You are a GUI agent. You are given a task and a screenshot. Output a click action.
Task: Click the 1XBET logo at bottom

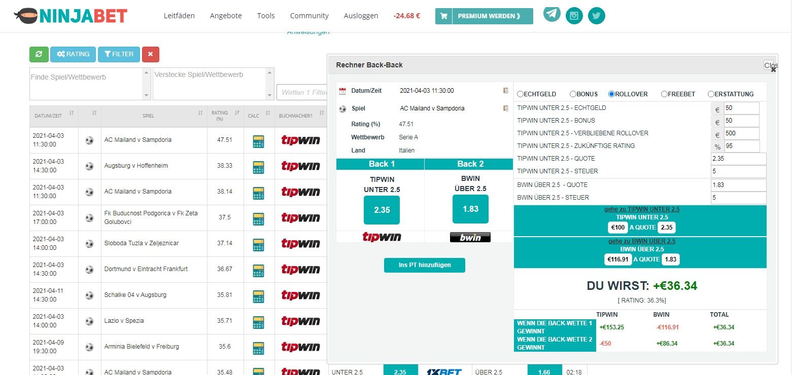[x=443, y=372]
